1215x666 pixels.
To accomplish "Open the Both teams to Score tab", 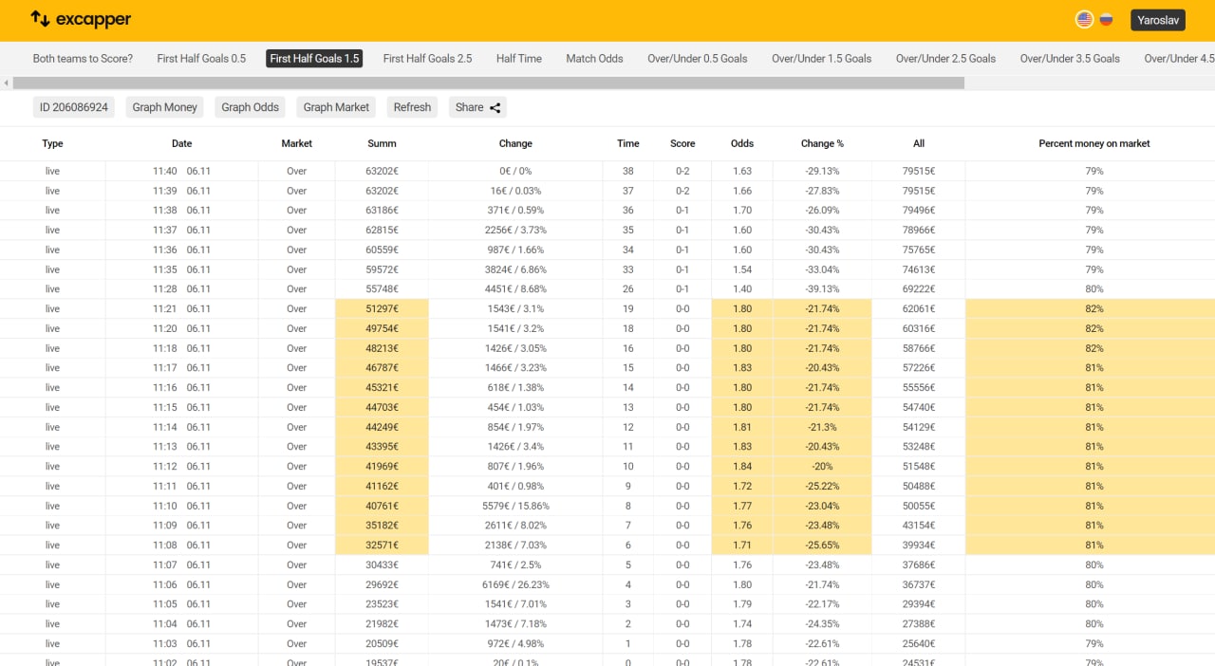I will [83, 59].
